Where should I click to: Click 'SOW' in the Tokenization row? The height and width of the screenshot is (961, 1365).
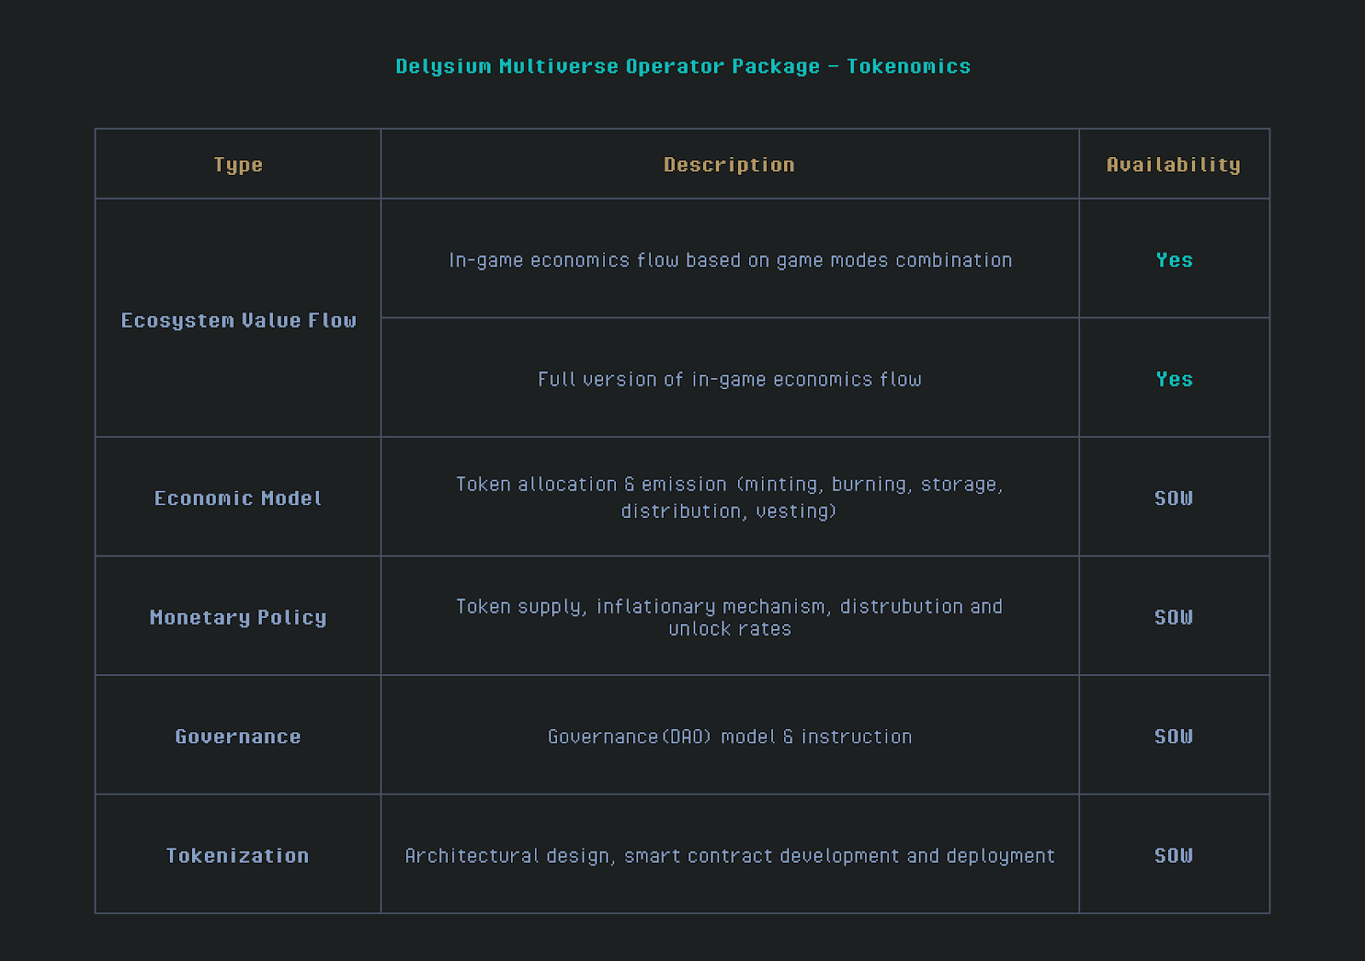(1174, 855)
